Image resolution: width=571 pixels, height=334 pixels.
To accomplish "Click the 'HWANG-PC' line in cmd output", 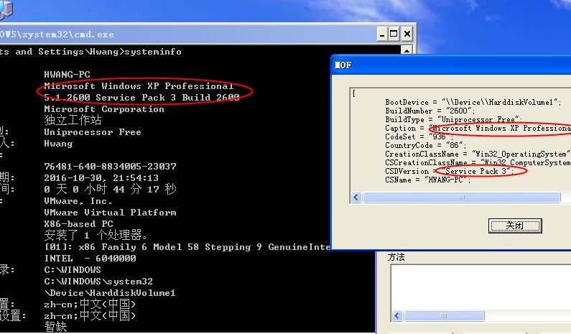I will (x=67, y=74).
